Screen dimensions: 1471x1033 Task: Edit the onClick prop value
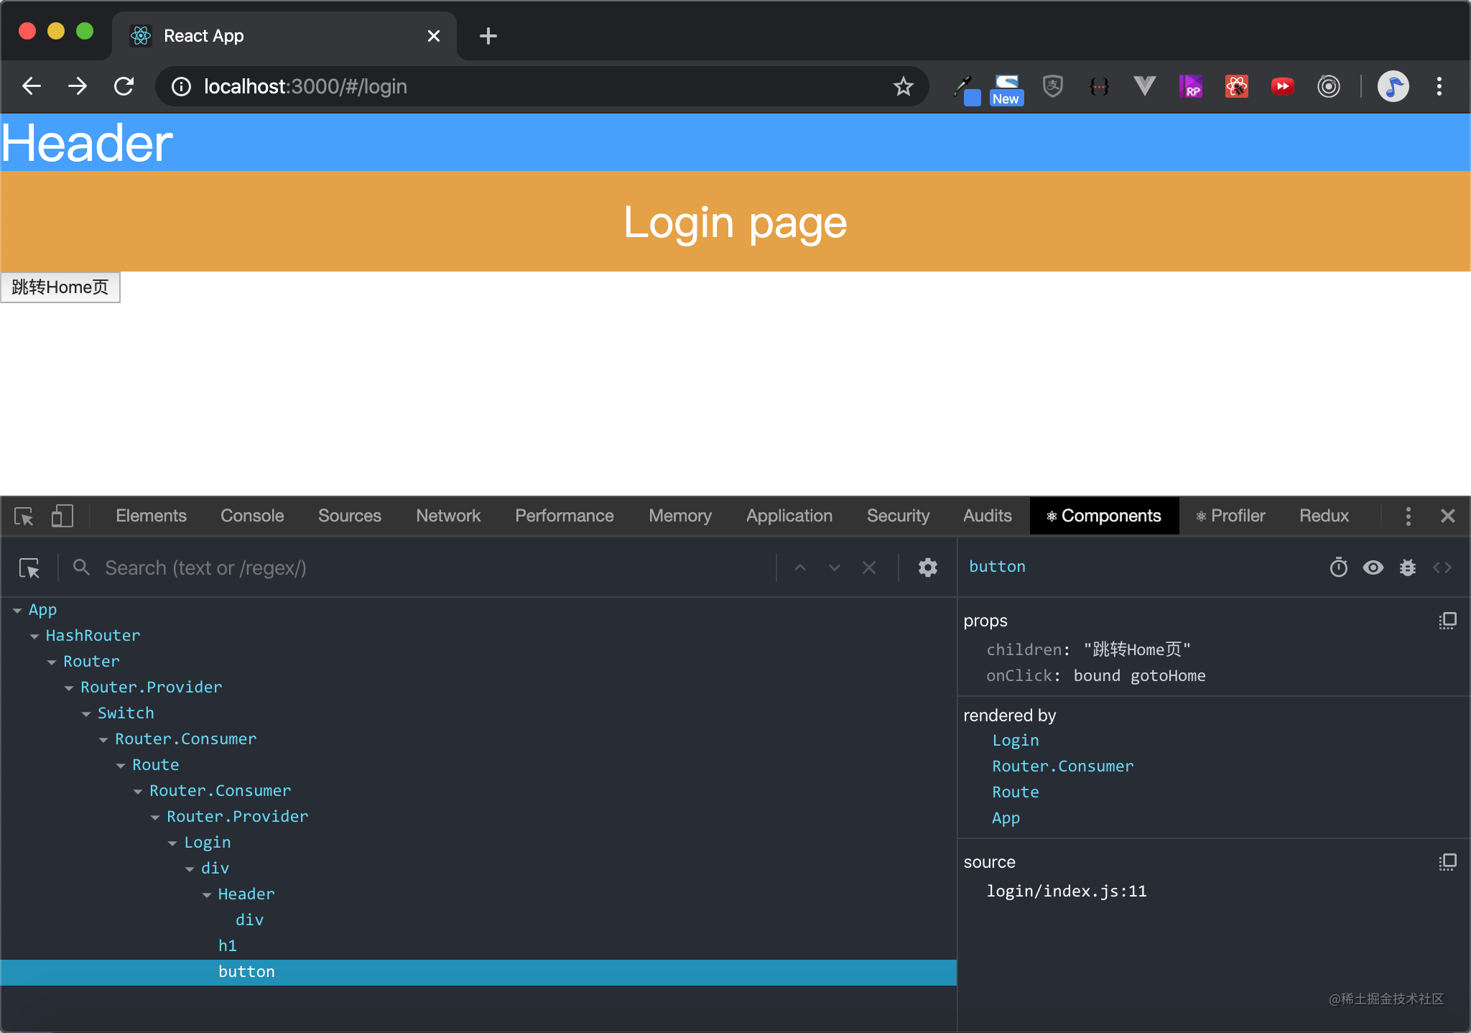coord(1139,676)
